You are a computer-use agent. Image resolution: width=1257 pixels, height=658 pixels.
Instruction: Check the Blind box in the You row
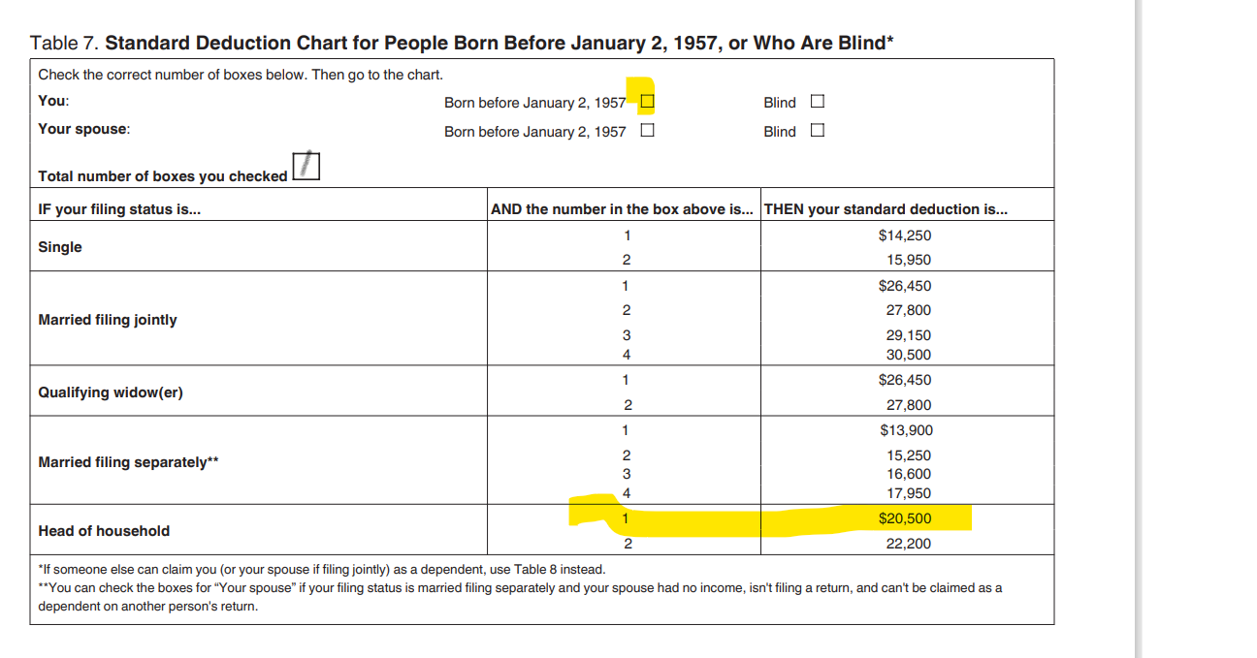coord(818,101)
